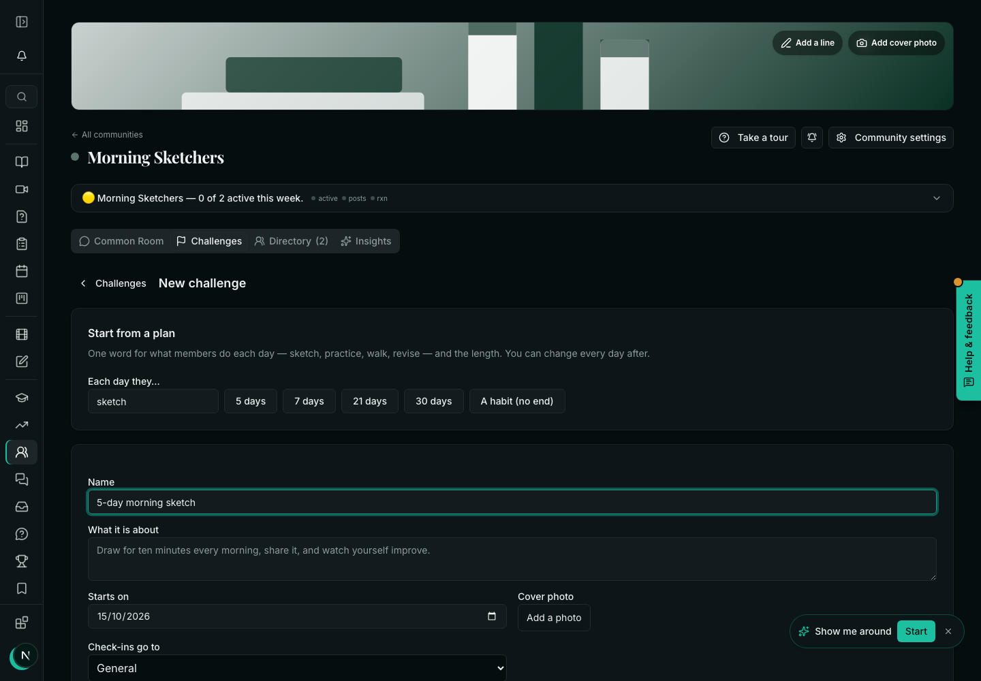Choose the 21 days plan length
The height and width of the screenshot is (681, 981).
pos(370,401)
